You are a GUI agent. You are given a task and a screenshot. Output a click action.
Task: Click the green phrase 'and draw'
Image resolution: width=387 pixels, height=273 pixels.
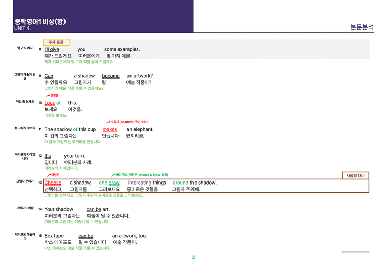click(109, 183)
